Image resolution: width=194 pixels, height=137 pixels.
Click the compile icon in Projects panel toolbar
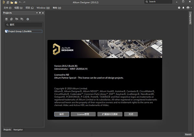click(x=12, y=19)
